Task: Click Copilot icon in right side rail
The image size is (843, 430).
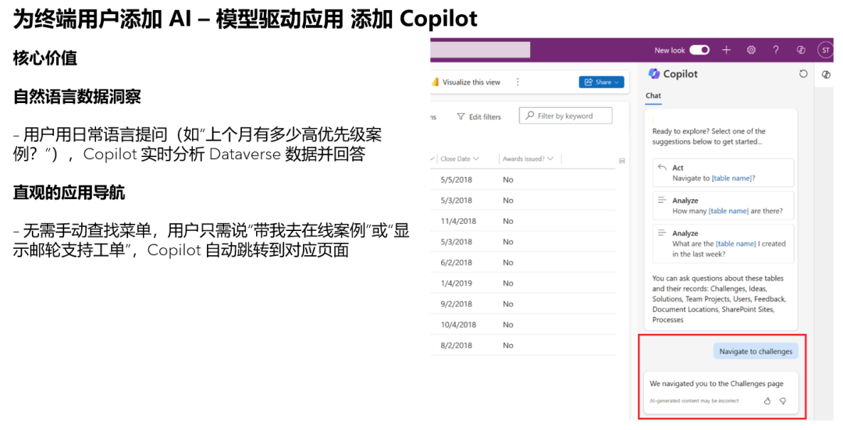Action: (x=827, y=75)
